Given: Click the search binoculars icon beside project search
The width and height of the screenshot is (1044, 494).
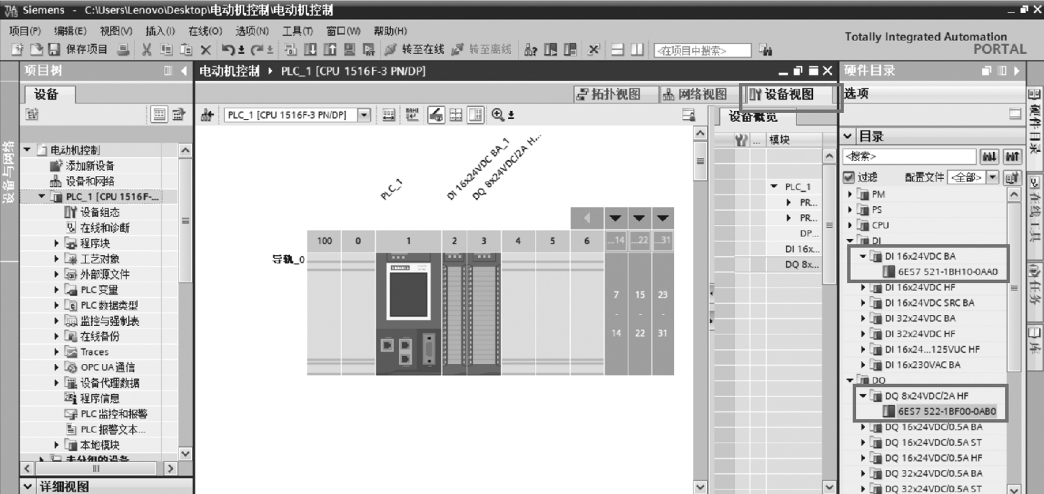Looking at the screenshot, I should click(766, 51).
